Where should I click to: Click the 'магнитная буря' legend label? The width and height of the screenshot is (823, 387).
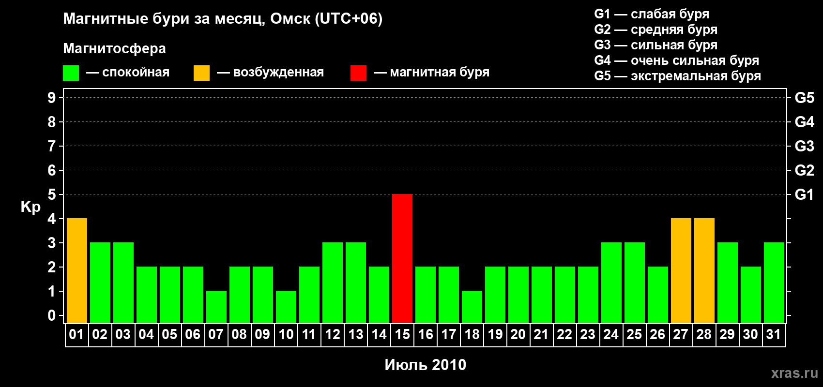coord(440,73)
